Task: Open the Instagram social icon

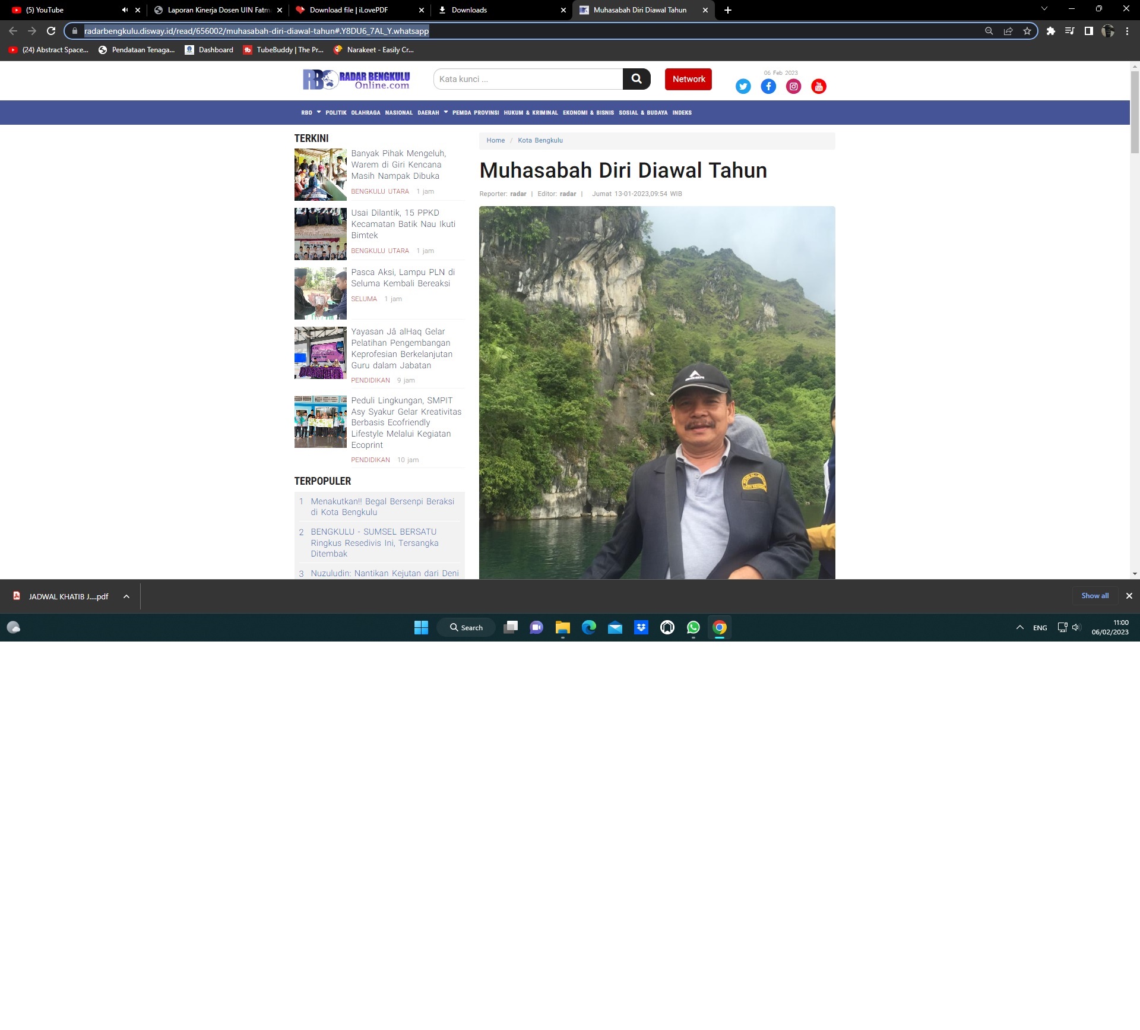Action: pyautogui.click(x=793, y=87)
